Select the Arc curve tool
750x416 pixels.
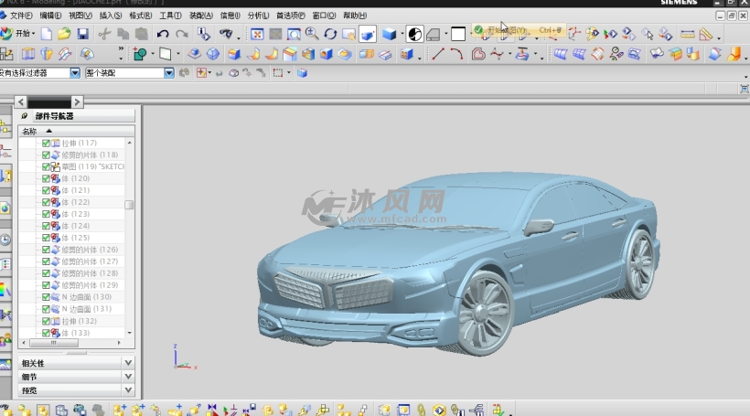[x=457, y=54]
